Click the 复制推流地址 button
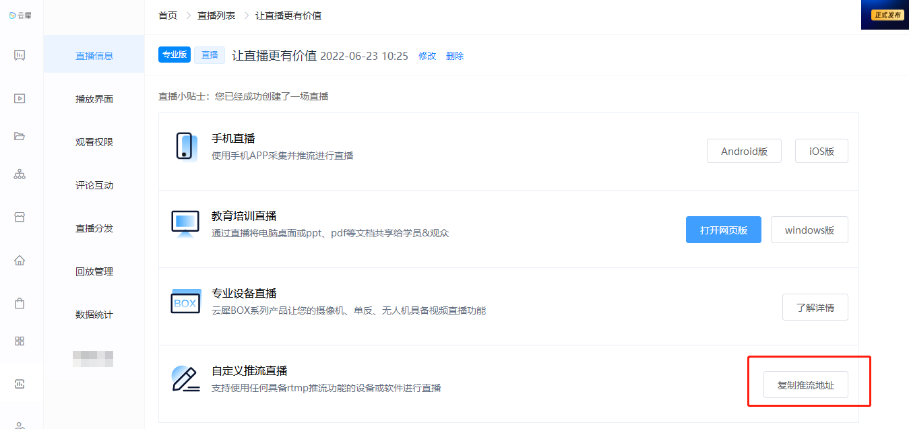This screenshot has width=909, height=429. click(x=806, y=385)
